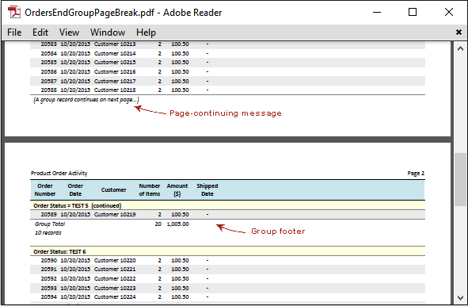The width and height of the screenshot is (468, 306).
Task: Open the Window menu
Action: pyautogui.click(x=108, y=33)
